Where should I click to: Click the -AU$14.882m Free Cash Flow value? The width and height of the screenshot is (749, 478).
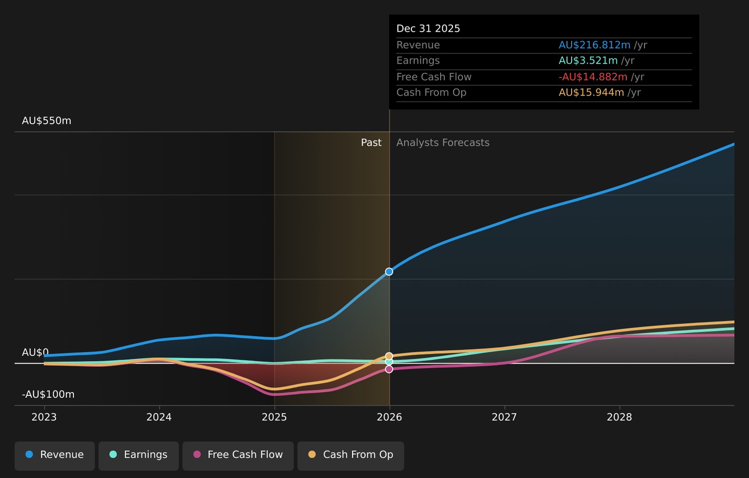(x=593, y=77)
